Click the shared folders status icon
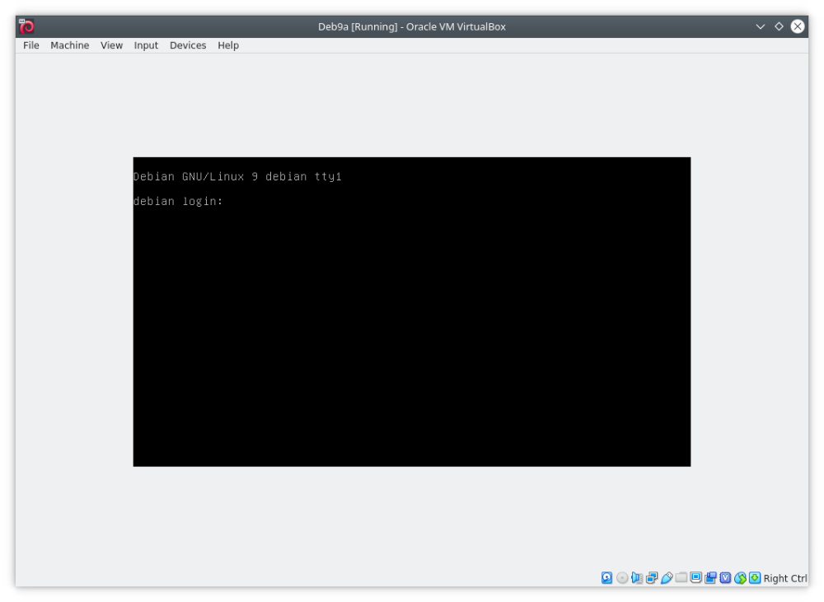The height and width of the screenshot is (602, 824). pyautogui.click(x=681, y=578)
